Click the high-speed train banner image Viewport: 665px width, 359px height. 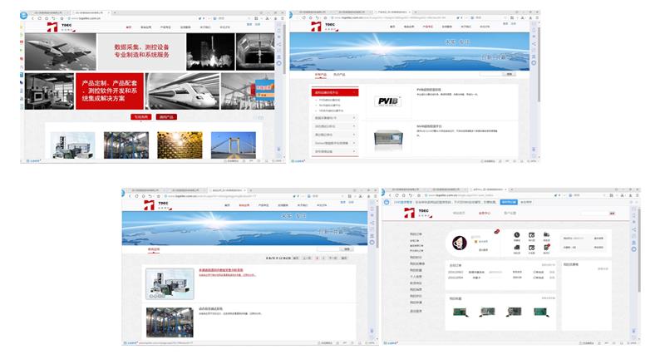tap(182, 91)
